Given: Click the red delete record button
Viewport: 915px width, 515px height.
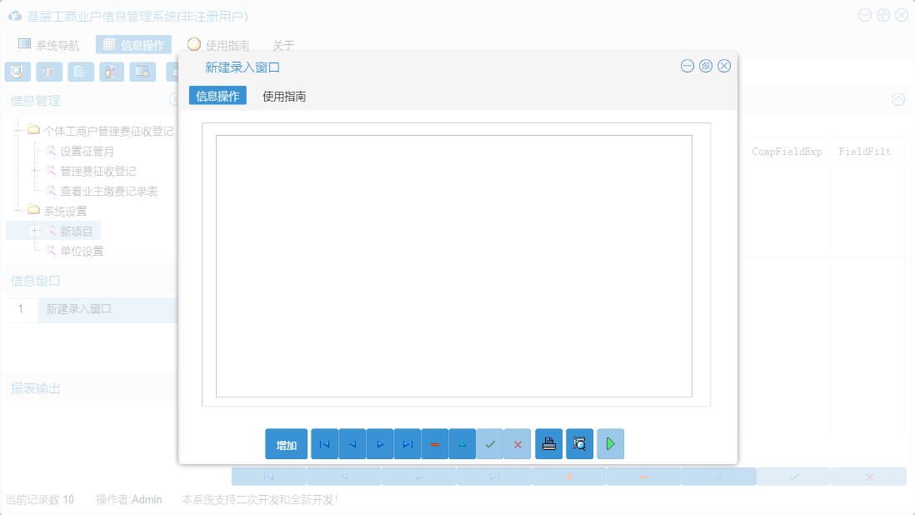Looking at the screenshot, I should pyautogui.click(x=435, y=443).
